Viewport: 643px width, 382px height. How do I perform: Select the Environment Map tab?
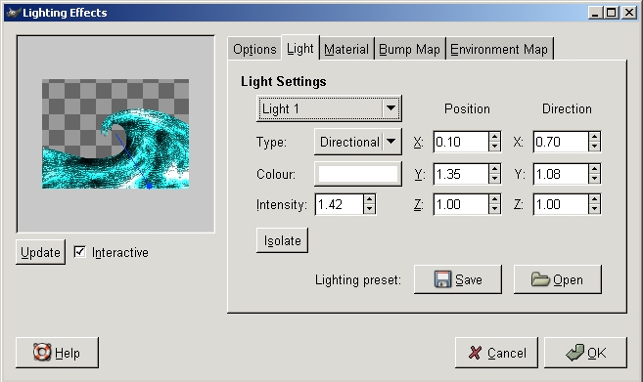(x=499, y=49)
